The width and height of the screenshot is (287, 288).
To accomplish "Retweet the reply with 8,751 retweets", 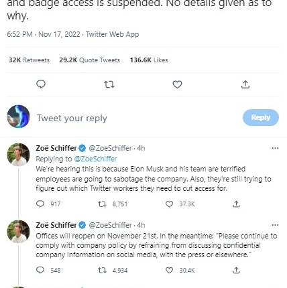I will point(102,204).
